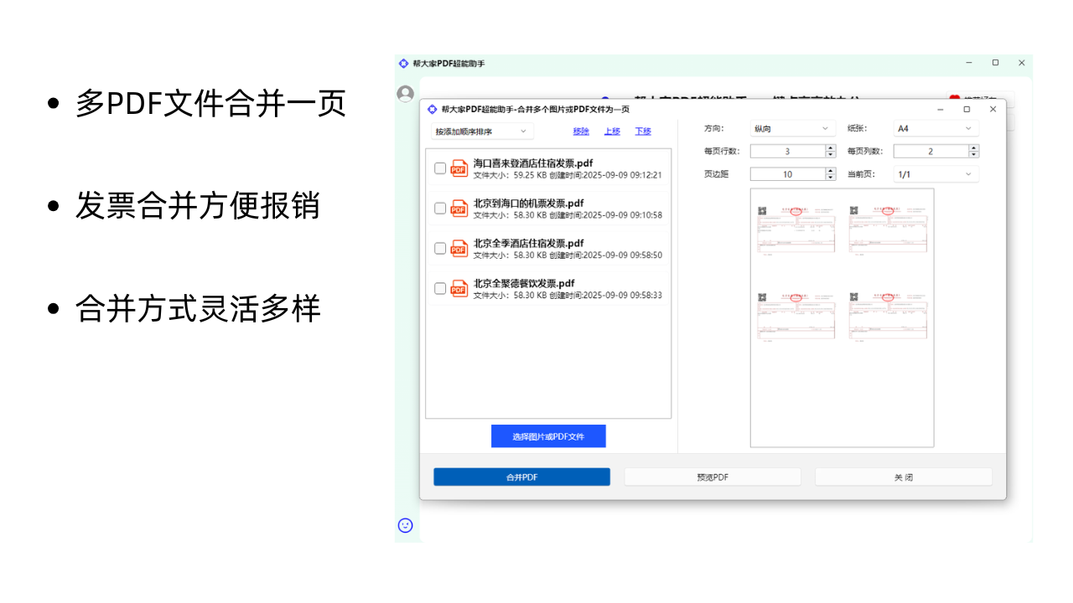
Task: Click the PDF icon beside 北京到海口的机票发票.pdf
Action: [x=458, y=208]
